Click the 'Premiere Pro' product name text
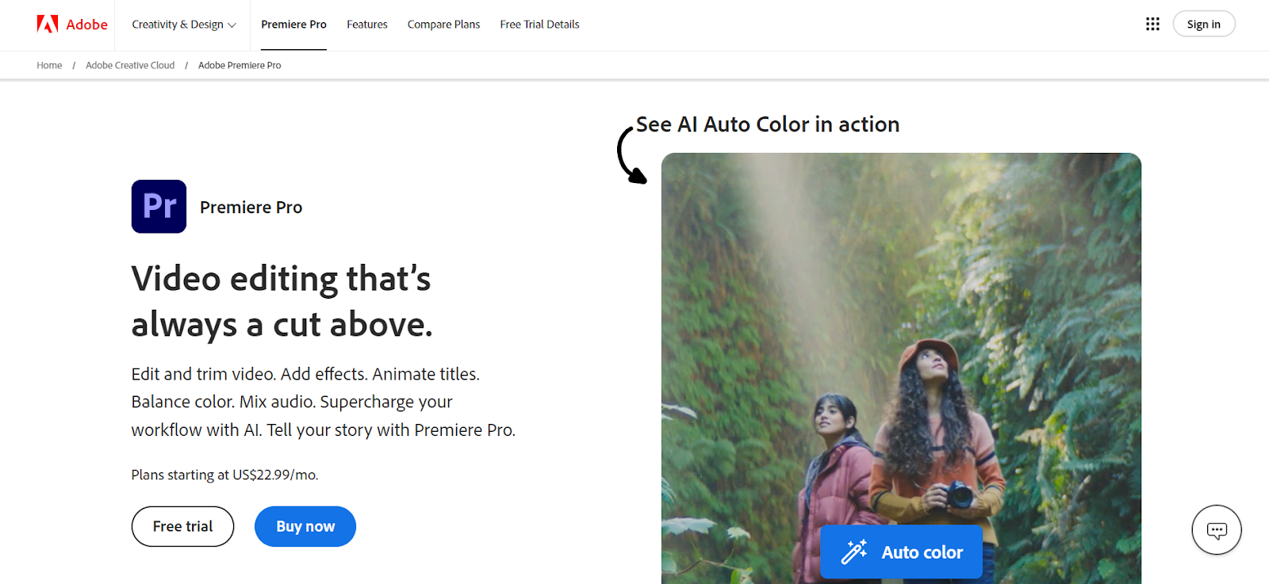This screenshot has width=1269, height=584. click(251, 208)
